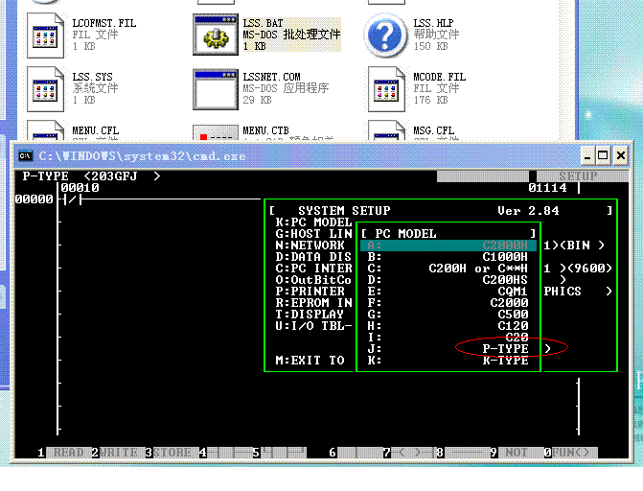Open the LSS.BAT batch file icon

pos(217,35)
